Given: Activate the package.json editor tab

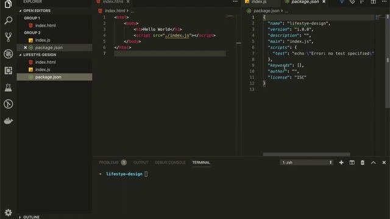Looking at the screenshot, I should tap(305, 2).
